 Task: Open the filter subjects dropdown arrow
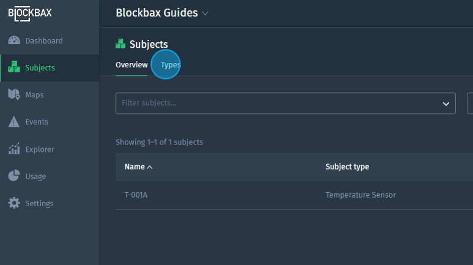click(x=446, y=103)
